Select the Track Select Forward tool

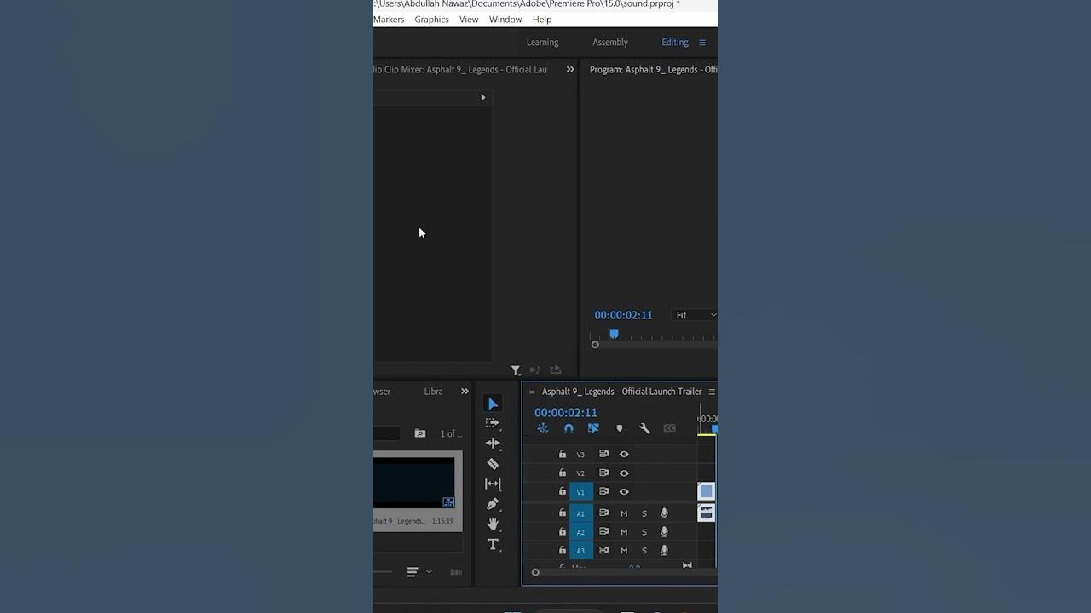tap(493, 423)
